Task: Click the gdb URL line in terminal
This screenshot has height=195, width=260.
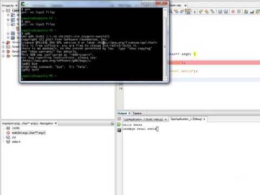Action: 56,61
